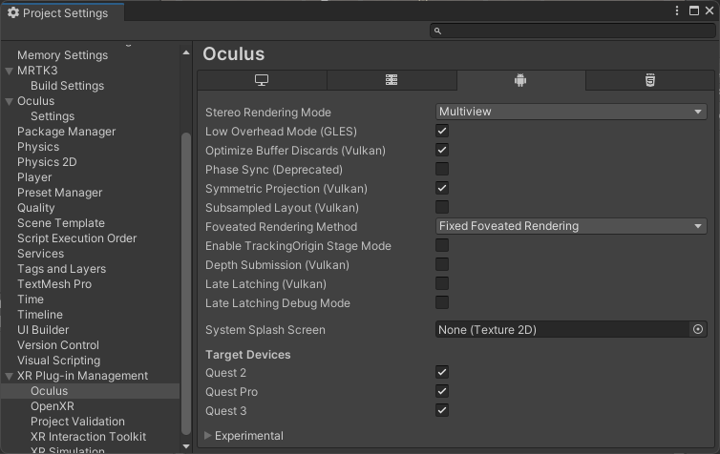Uncheck Quest 2 target device
720x454 pixels.
(x=442, y=372)
